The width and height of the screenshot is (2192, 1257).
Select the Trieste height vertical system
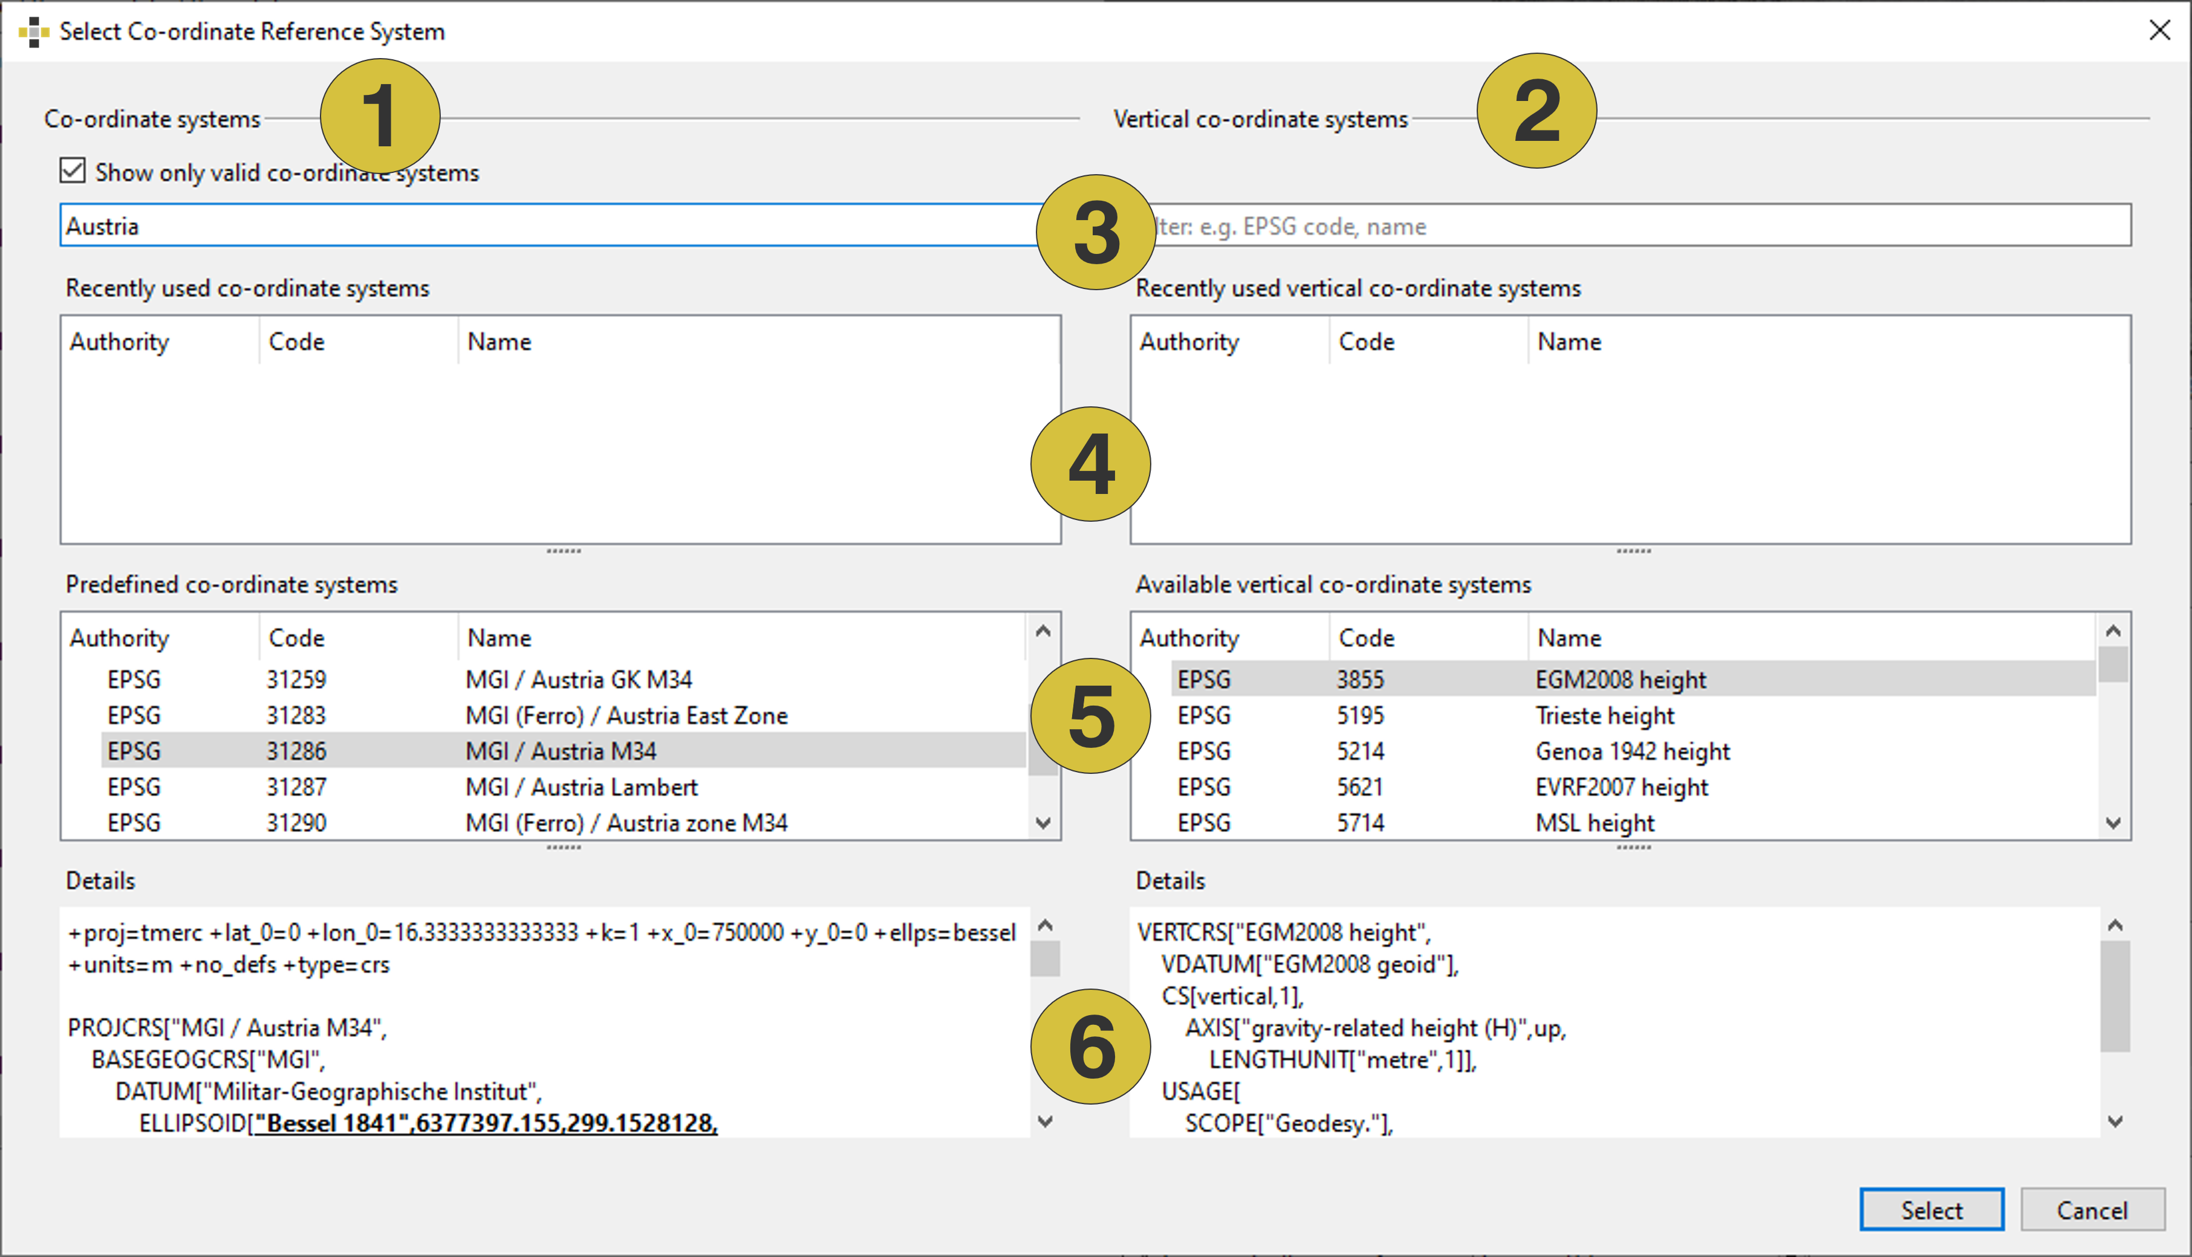pos(1633,716)
